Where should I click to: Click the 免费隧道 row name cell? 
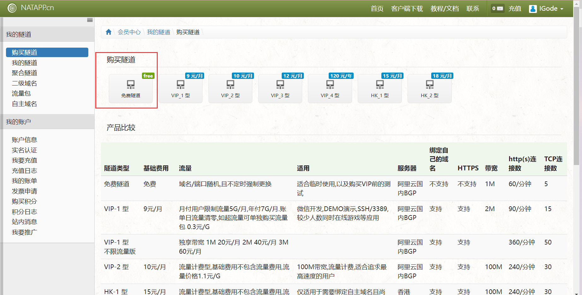117,184
